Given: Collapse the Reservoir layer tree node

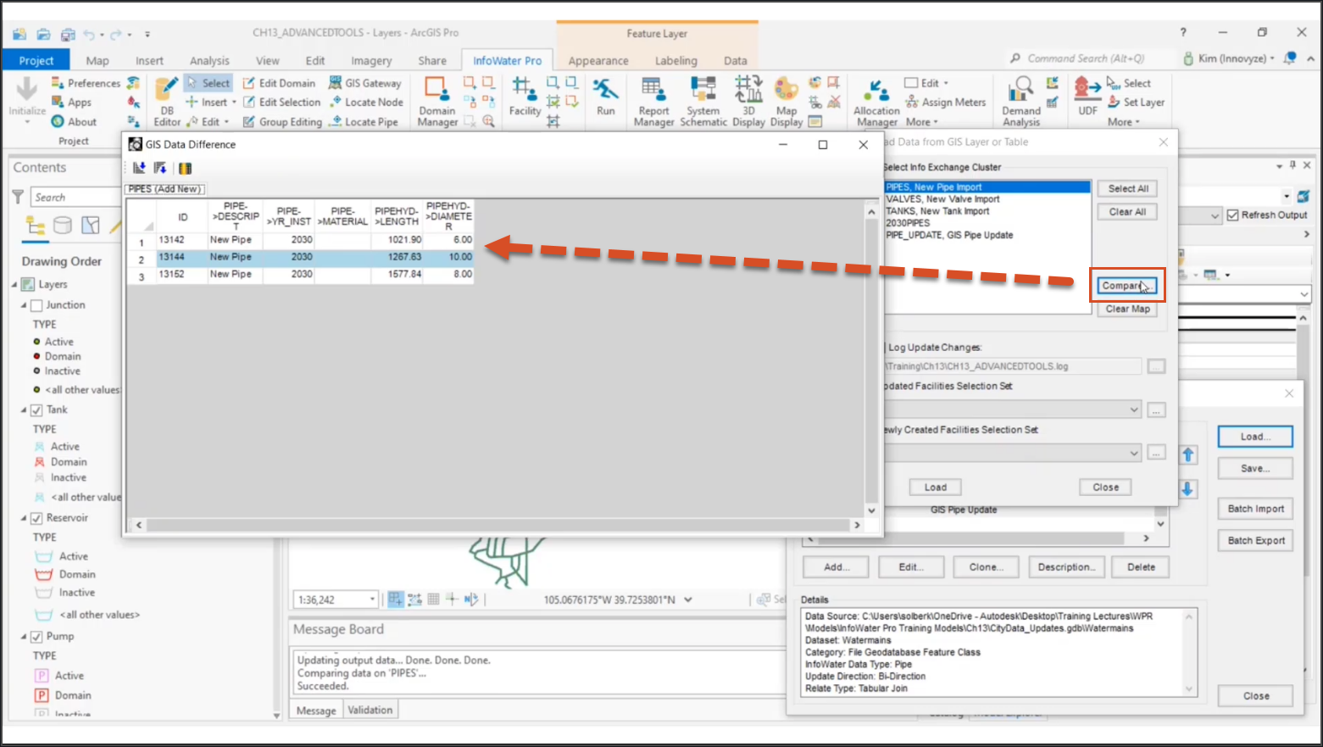Looking at the screenshot, I should (24, 518).
